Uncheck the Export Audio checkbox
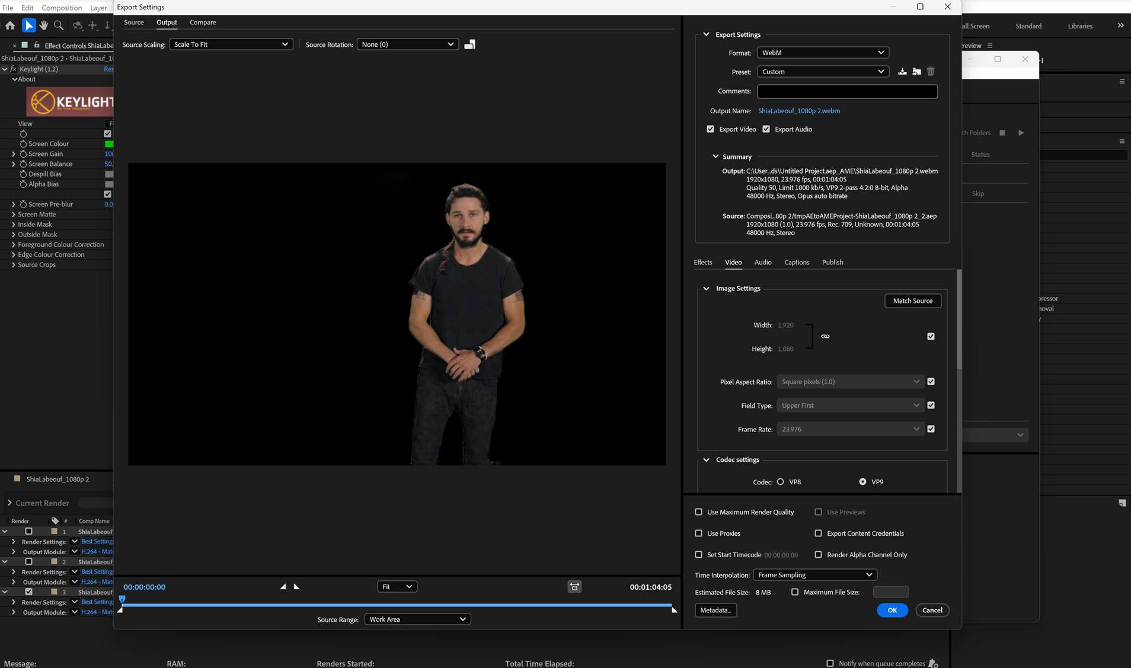 point(766,129)
